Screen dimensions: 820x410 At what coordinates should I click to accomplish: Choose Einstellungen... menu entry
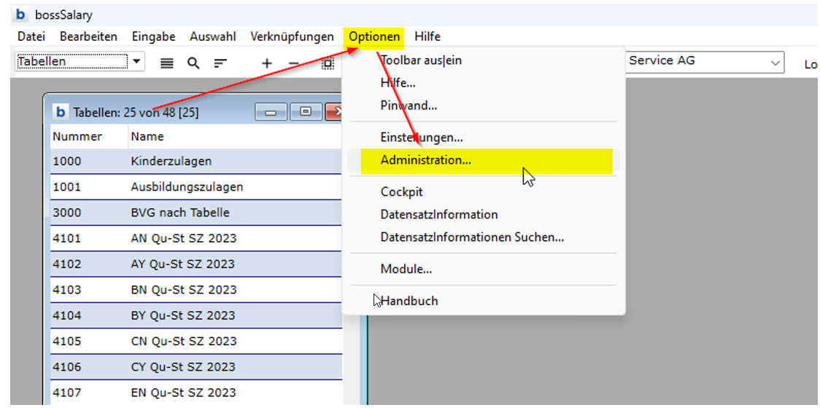tap(422, 137)
